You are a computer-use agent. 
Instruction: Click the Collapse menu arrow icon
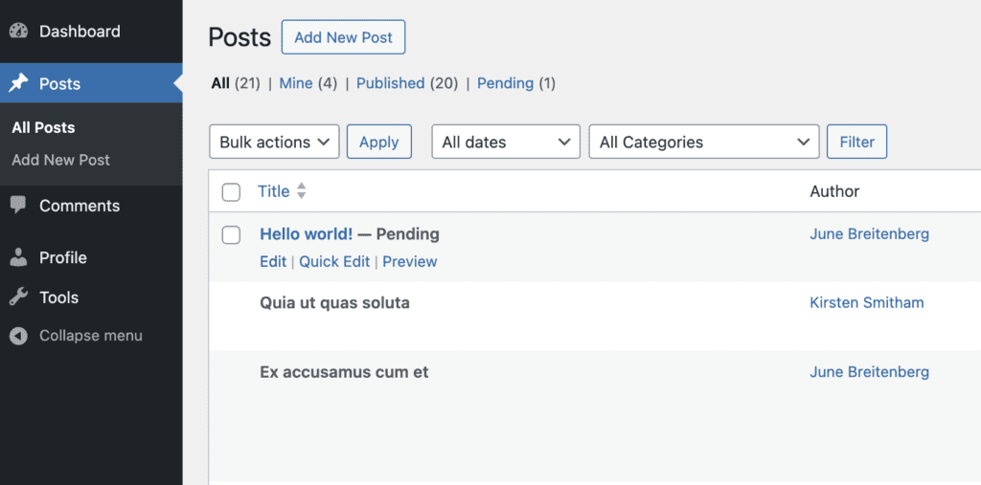(18, 336)
